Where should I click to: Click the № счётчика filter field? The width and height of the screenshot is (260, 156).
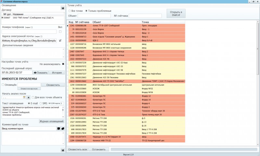point(145,16)
